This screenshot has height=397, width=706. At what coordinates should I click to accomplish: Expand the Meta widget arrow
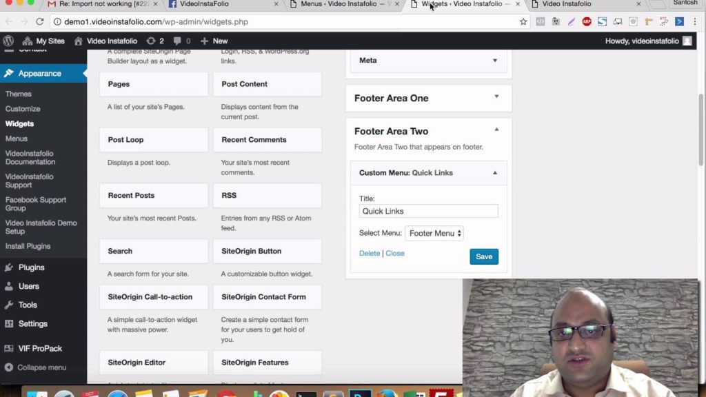[495, 61]
